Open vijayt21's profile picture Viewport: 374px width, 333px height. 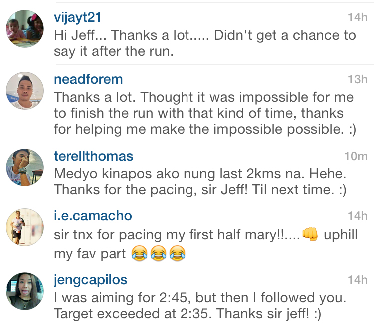point(25,29)
